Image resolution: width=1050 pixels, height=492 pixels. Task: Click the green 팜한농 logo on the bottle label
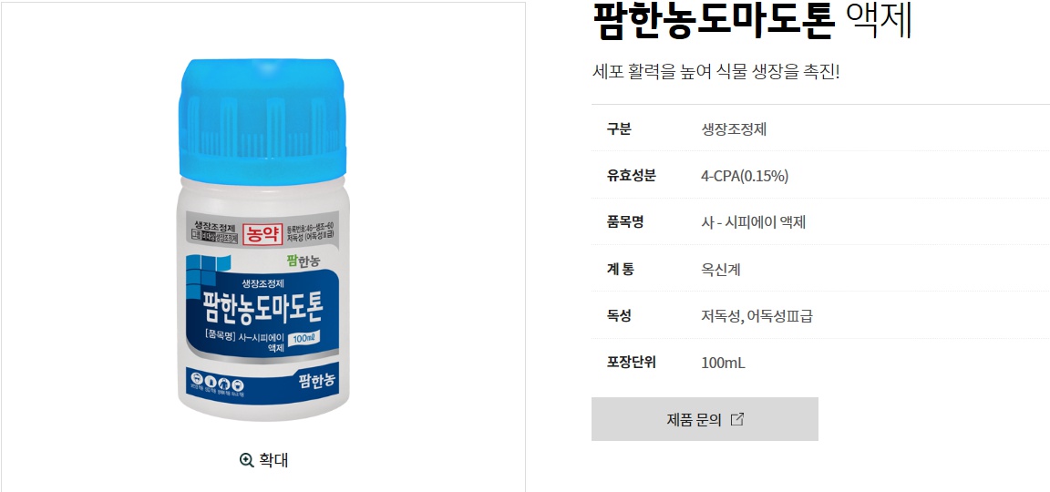coord(308,263)
